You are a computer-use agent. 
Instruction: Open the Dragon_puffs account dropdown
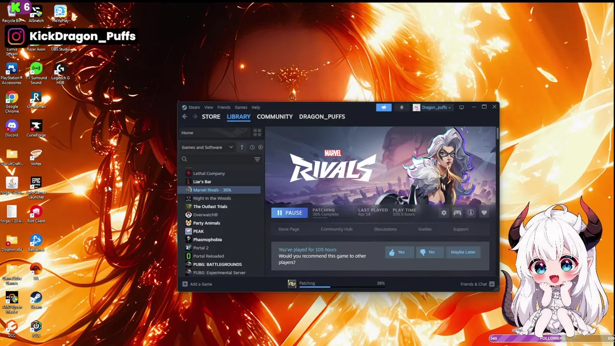(432, 107)
